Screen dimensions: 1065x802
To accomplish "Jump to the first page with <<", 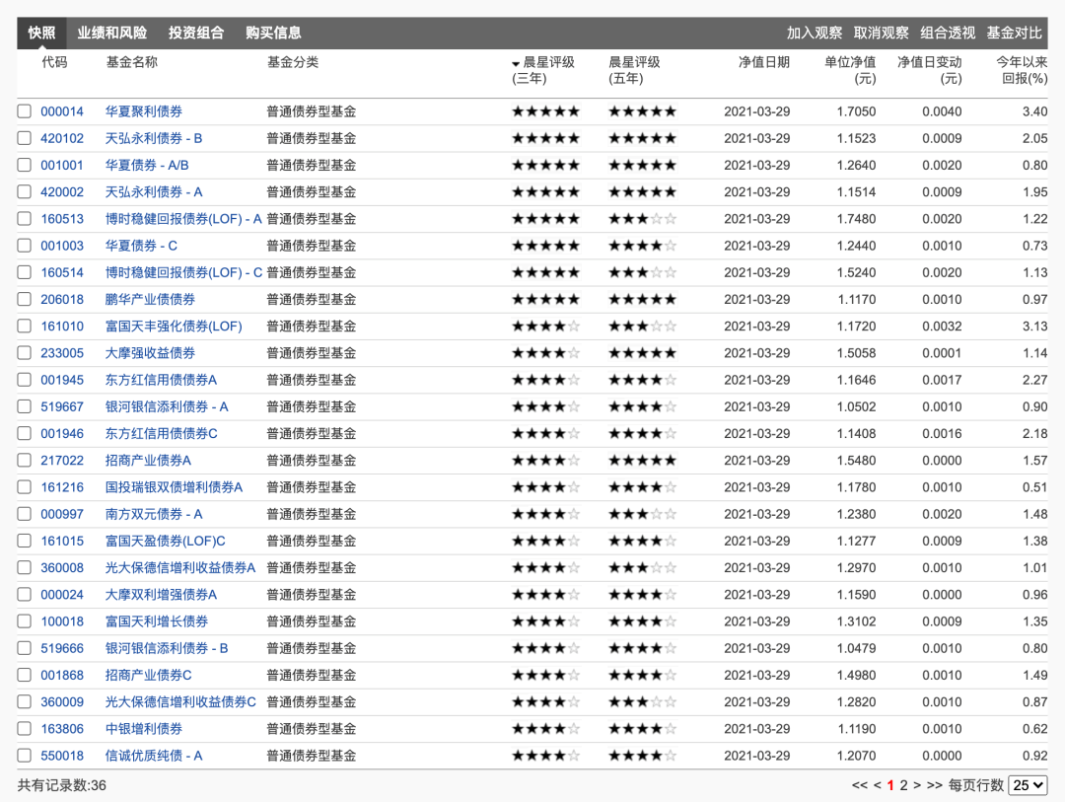I will 859,785.
